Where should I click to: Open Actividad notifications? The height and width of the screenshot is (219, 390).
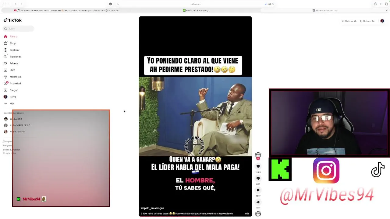[12, 83]
